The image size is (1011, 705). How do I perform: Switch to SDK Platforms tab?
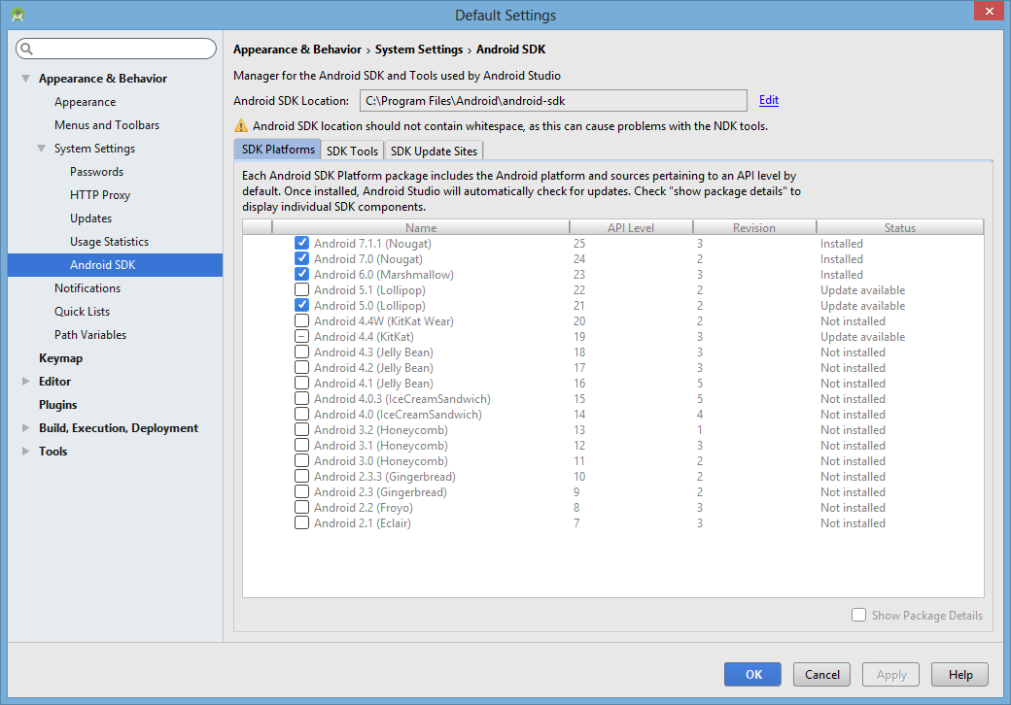(x=277, y=150)
